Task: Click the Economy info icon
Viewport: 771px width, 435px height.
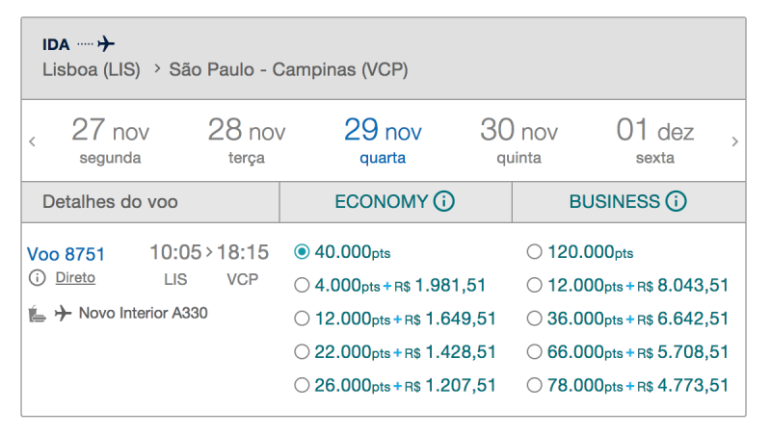Action: [444, 201]
